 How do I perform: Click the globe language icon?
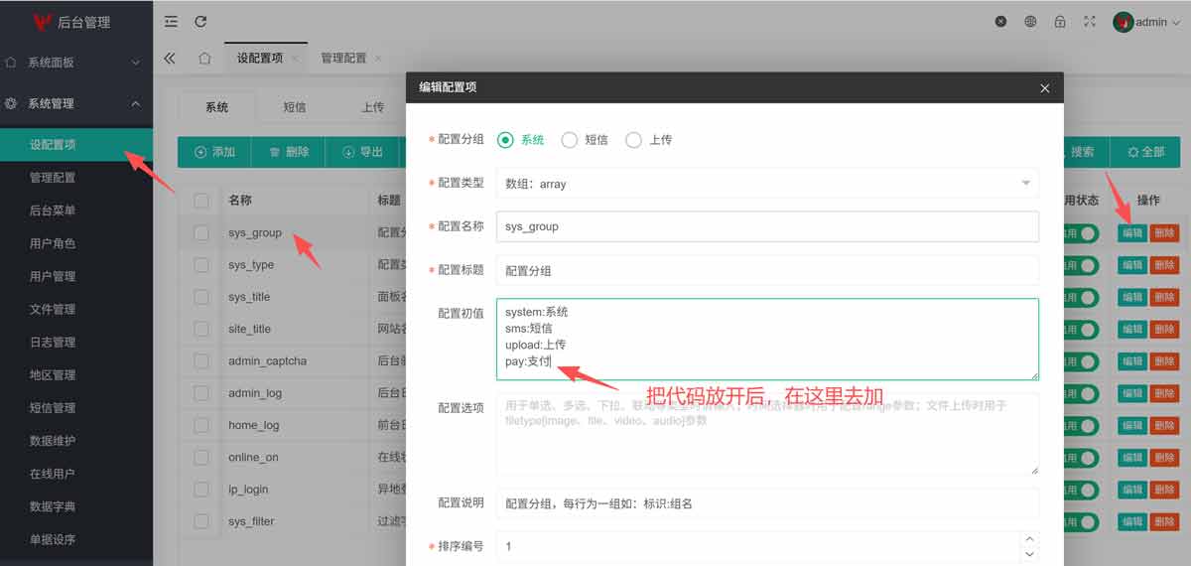(x=1031, y=22)
